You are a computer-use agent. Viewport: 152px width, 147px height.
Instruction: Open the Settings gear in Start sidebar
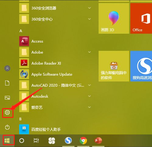(7, 112)
